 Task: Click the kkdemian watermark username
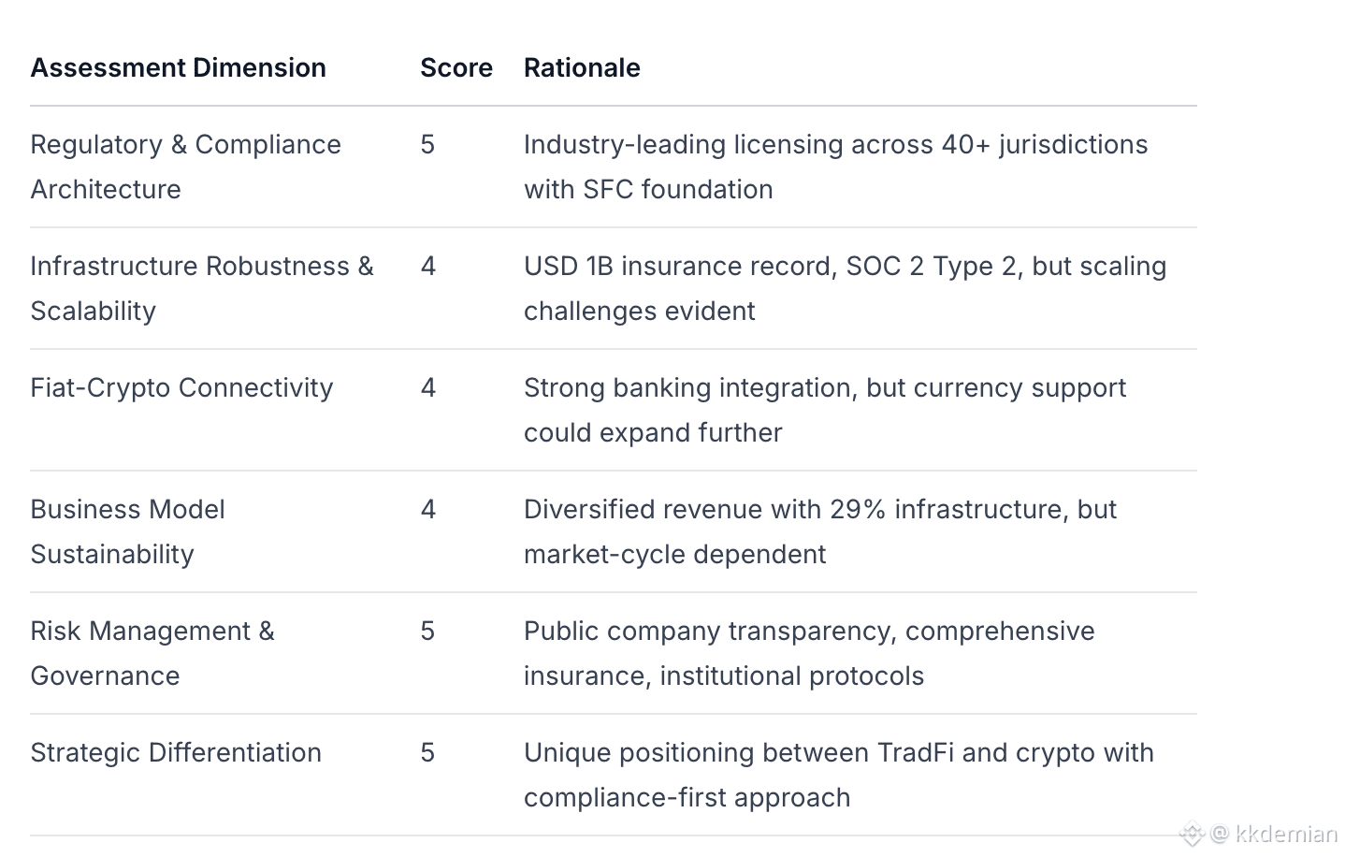(1286, 834)
